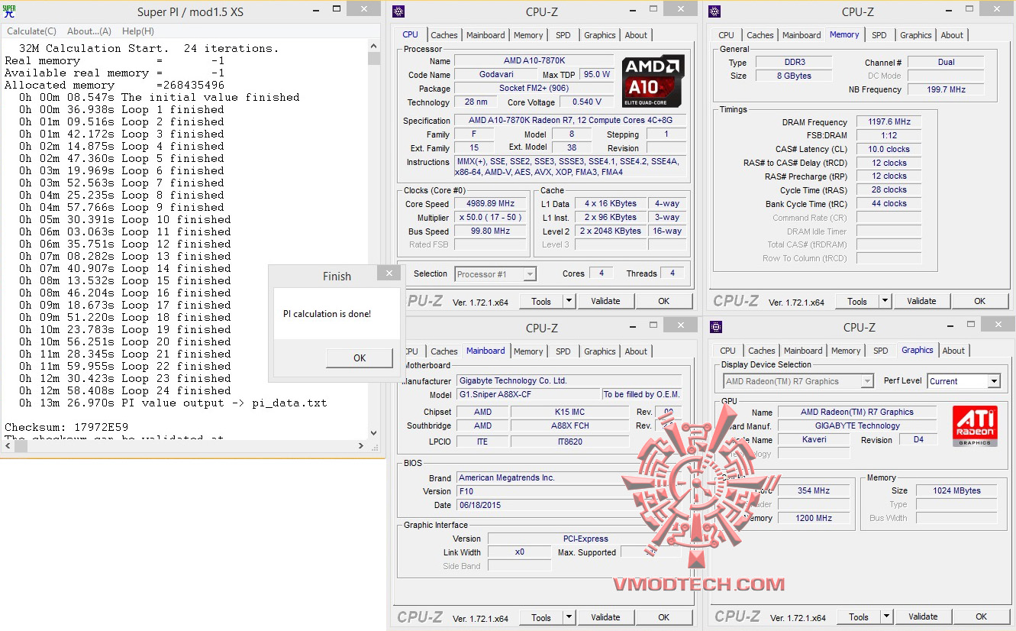The image size is (1016, 631).
Task: Switch to Mainboard tab in the processor CPU-Z window
Action: [485, 35]
